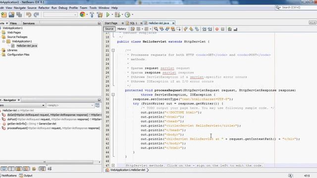Click the New Project toolbar icon

pyautogui.click(x=4, y=14)
